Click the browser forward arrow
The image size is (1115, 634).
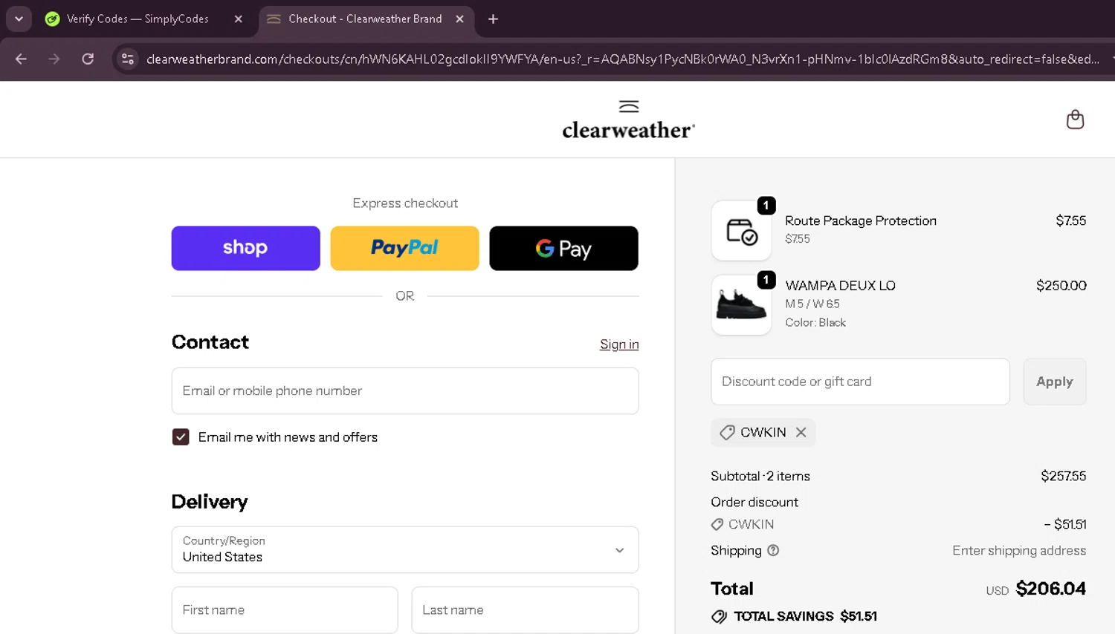pyautogui.click(x=54, y=59)
